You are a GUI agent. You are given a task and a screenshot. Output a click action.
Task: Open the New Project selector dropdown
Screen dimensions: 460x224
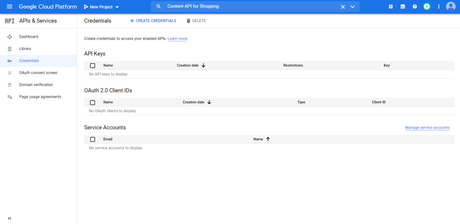[x=102, y=7]
